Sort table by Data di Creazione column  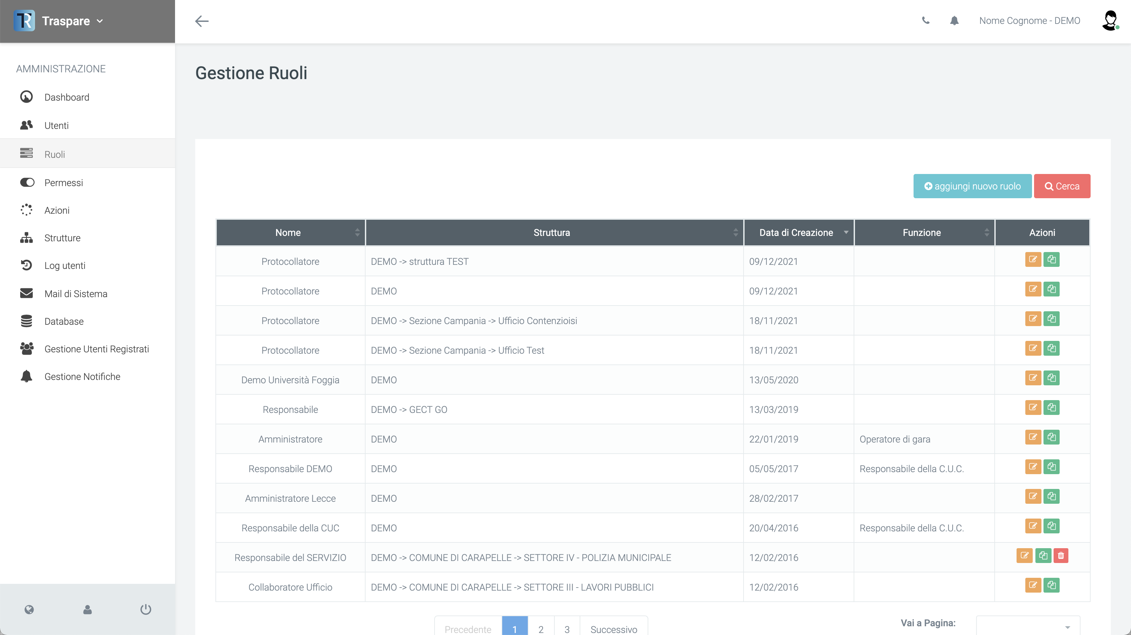click(x=799, y=233)
